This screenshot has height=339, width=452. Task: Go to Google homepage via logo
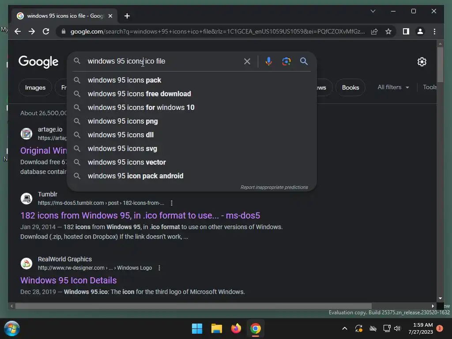(38, 62)
